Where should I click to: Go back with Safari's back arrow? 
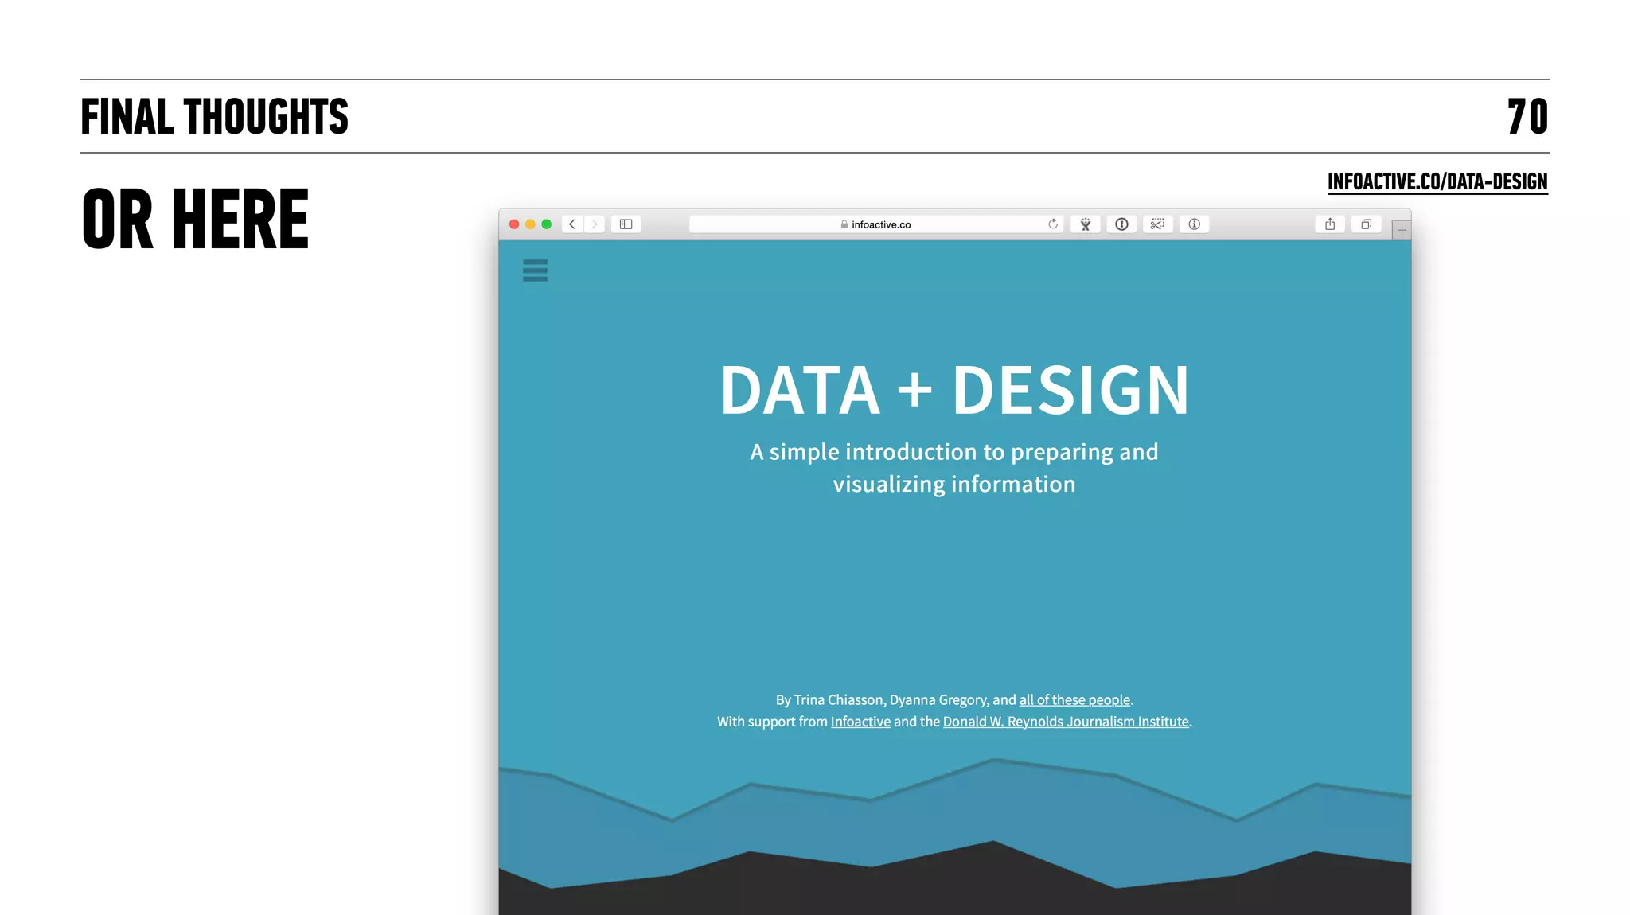[571, 224]
